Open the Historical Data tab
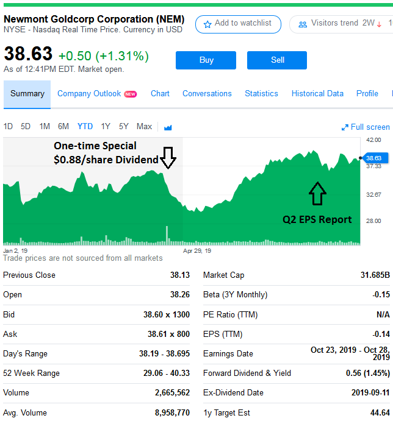Screen dimensions: 393x421 coord(317,93)
